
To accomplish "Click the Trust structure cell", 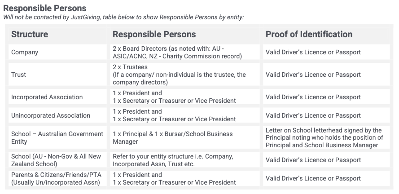I will (57, 75).
